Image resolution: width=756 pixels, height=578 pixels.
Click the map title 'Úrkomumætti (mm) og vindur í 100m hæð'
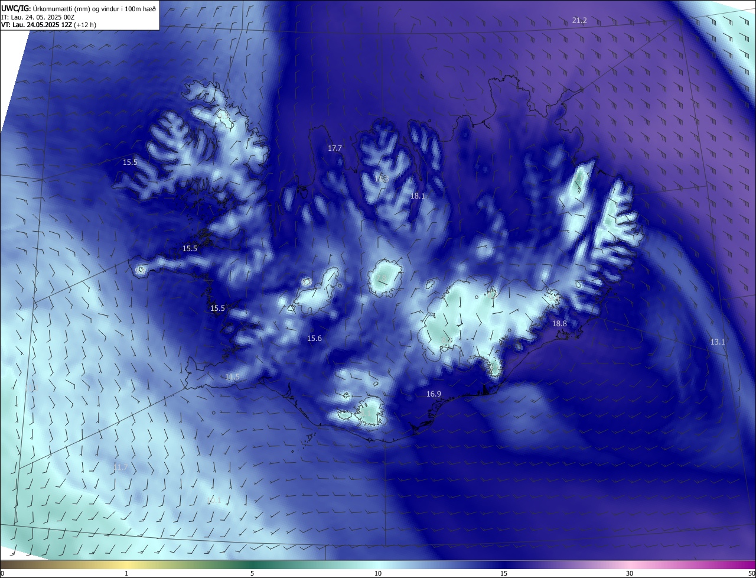(95, 8)
